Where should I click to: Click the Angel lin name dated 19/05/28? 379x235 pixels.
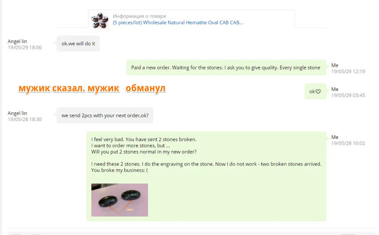click(17, 113)
